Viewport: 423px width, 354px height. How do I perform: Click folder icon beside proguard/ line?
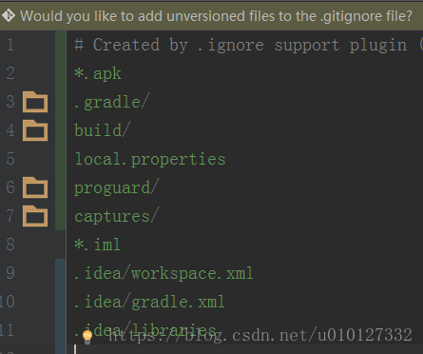35,187
